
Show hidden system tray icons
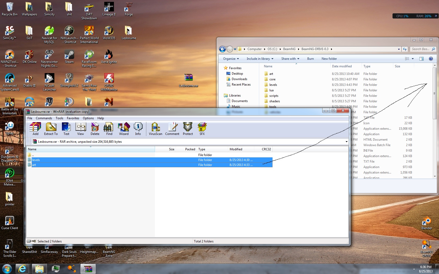[414, 269]
